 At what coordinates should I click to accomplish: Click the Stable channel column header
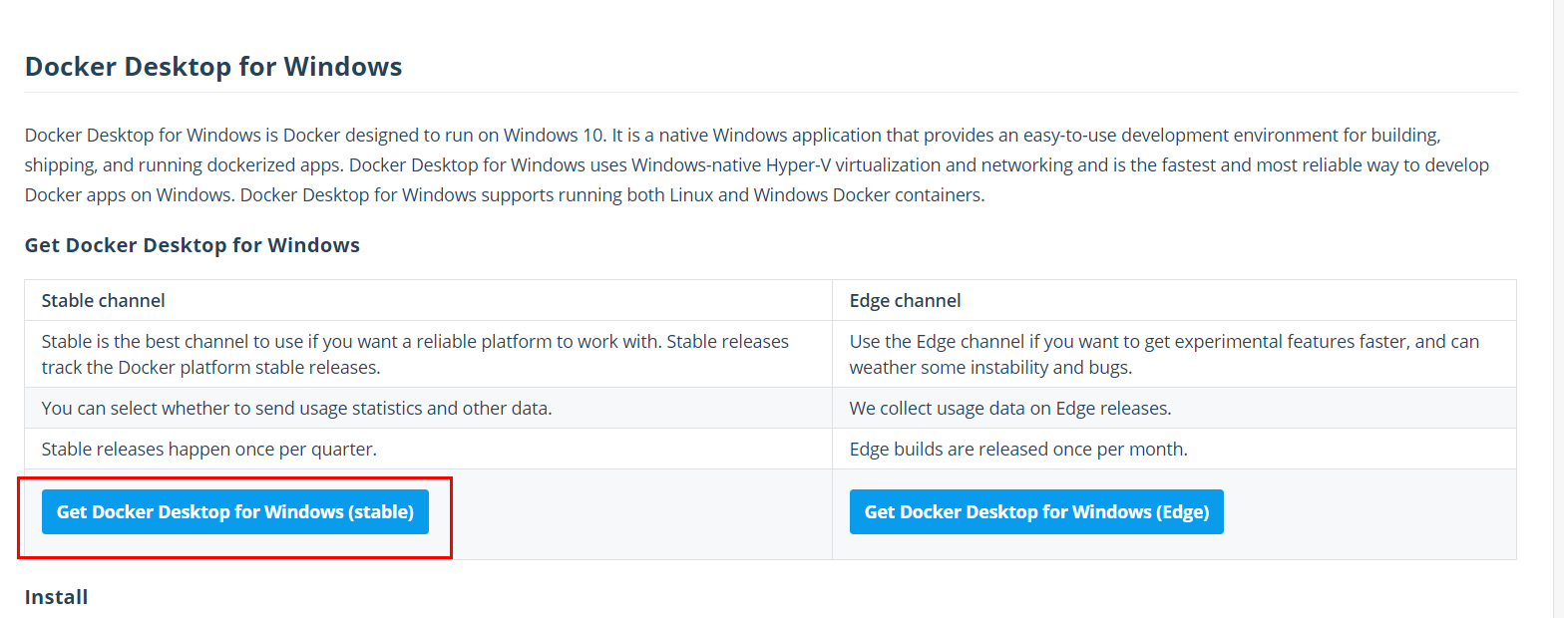point(429,300)
